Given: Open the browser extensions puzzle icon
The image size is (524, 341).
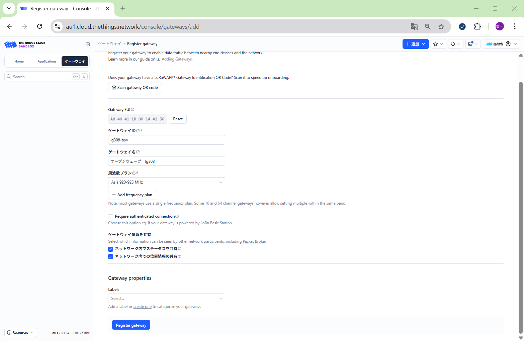Looking at the screenshot, I should click(x=477, y=27).
